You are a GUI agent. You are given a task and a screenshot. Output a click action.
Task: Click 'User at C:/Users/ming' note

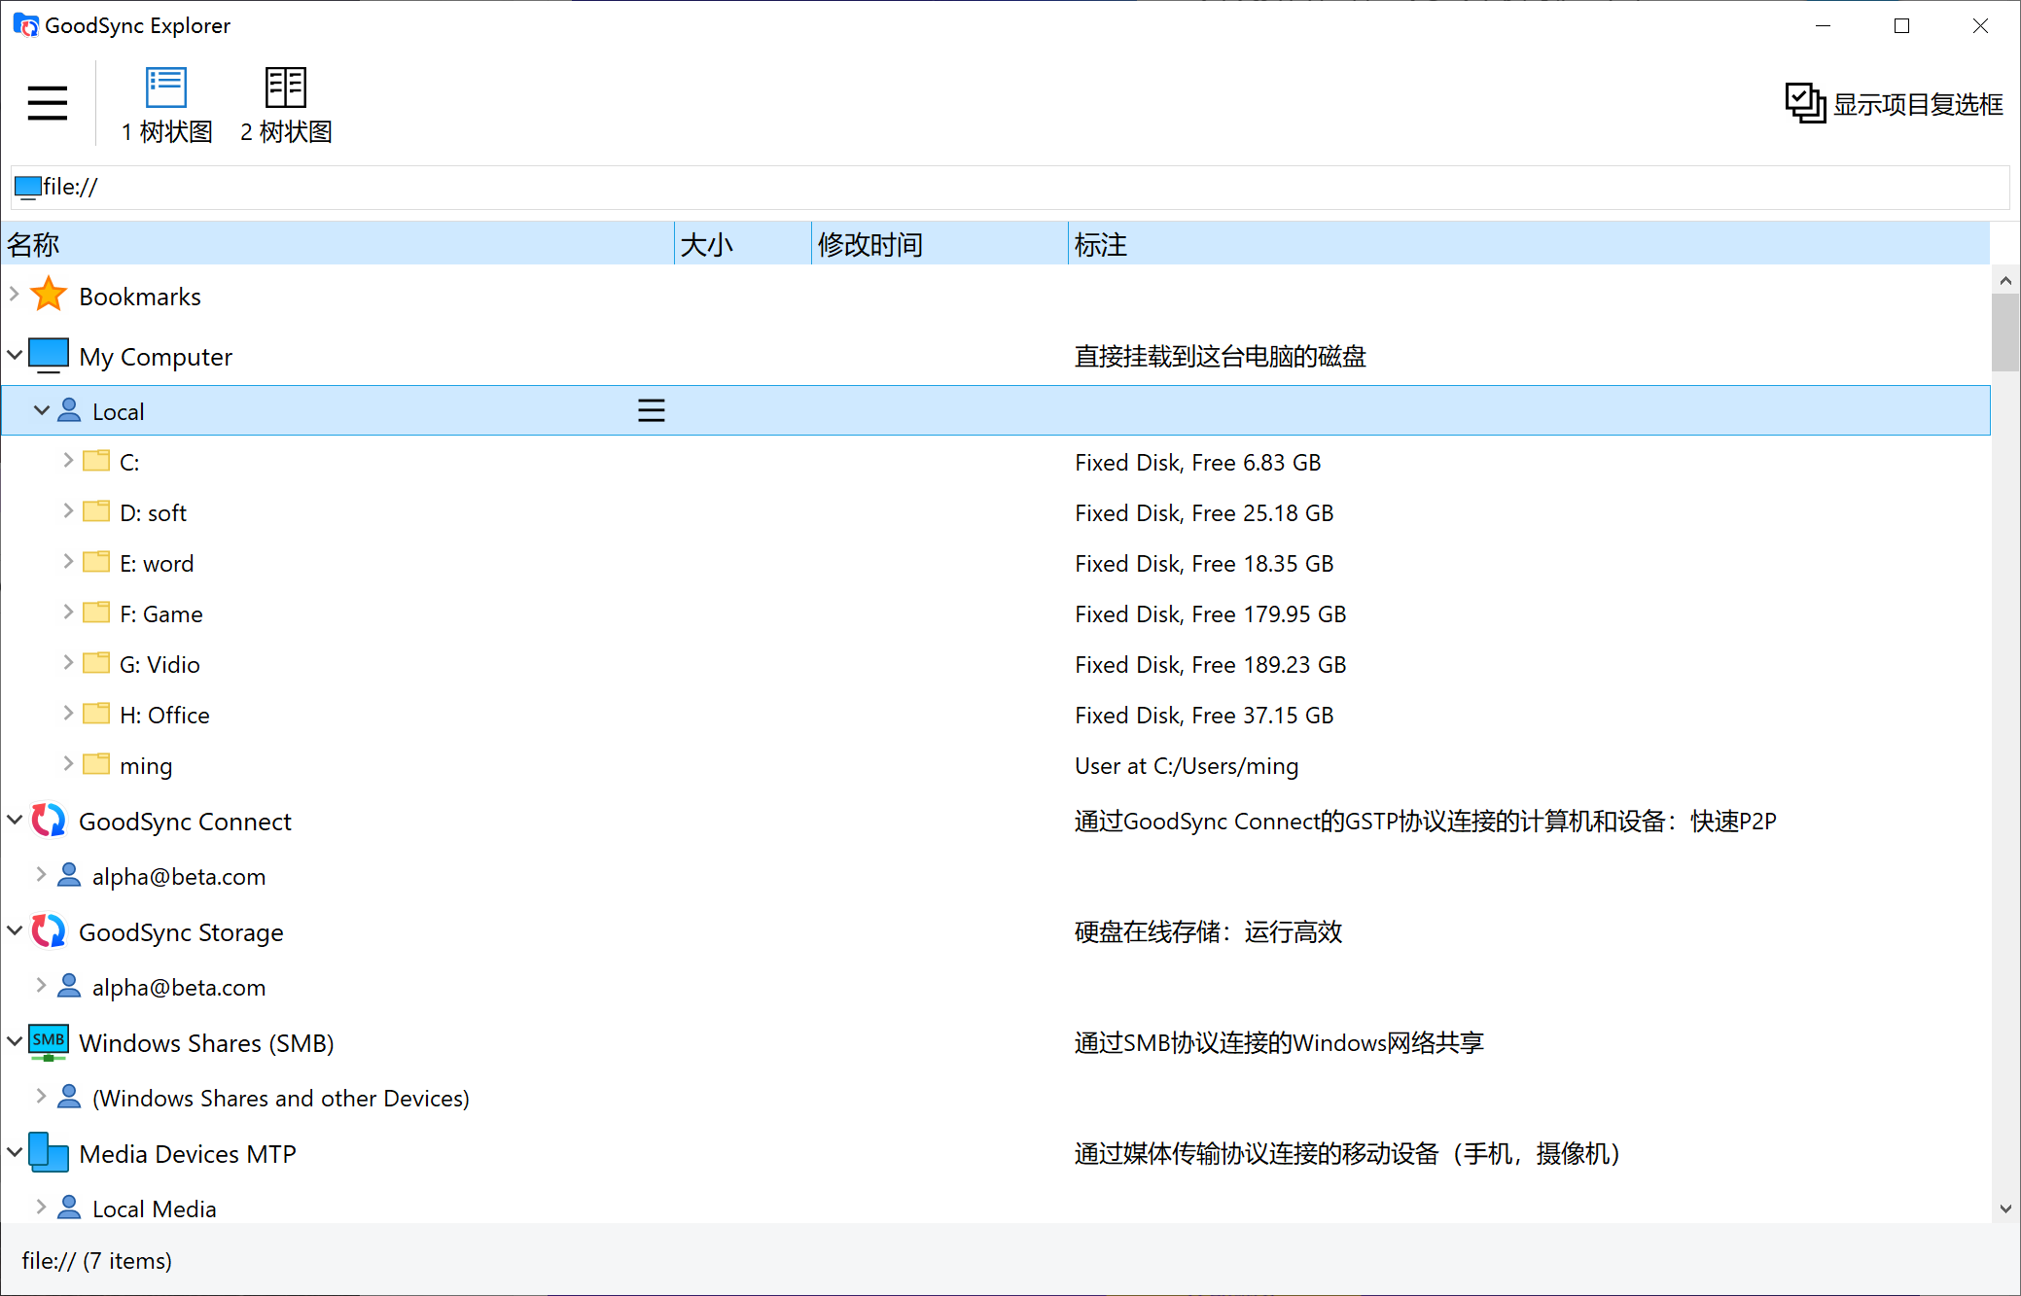coord(1187,766)
